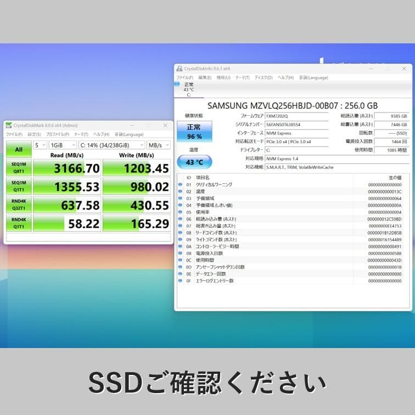Image resolution: width=415 pixels, height=415 pixels.
Task: Run the RND4K Q1T1 test
Action: (19, 223)
